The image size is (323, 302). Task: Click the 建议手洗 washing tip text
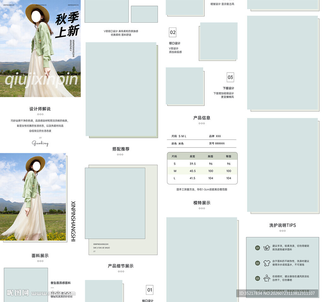291,248
